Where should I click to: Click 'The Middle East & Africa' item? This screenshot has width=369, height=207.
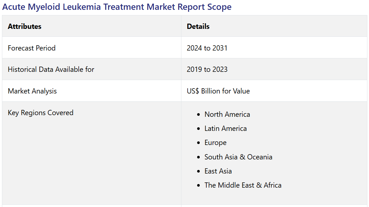point(243,185)
